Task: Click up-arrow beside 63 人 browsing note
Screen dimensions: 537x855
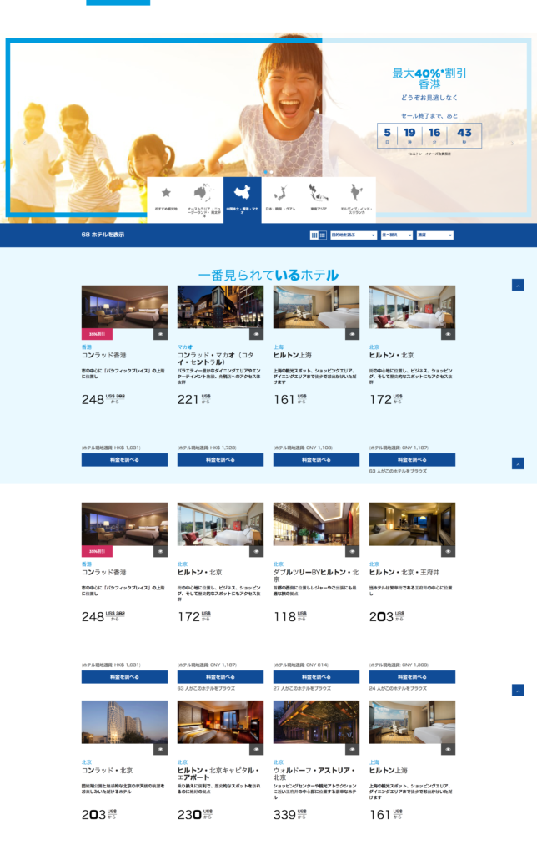Action: click(x=518, y=463)
